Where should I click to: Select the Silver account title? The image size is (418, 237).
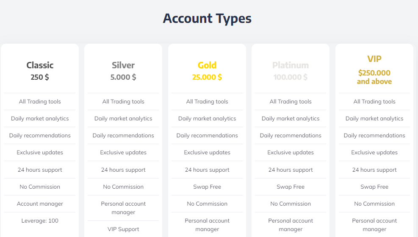pyautogui.click(x=123, y=65)
